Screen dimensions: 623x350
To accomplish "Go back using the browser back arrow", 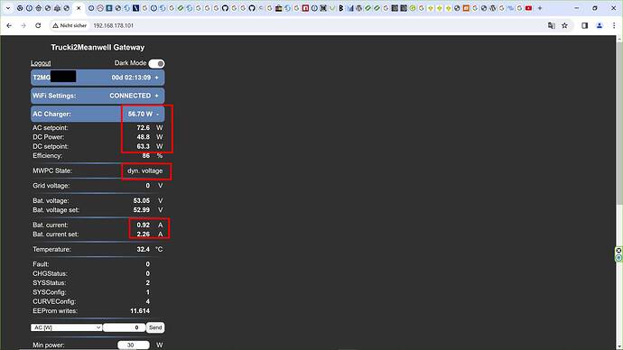I will 9,25.
